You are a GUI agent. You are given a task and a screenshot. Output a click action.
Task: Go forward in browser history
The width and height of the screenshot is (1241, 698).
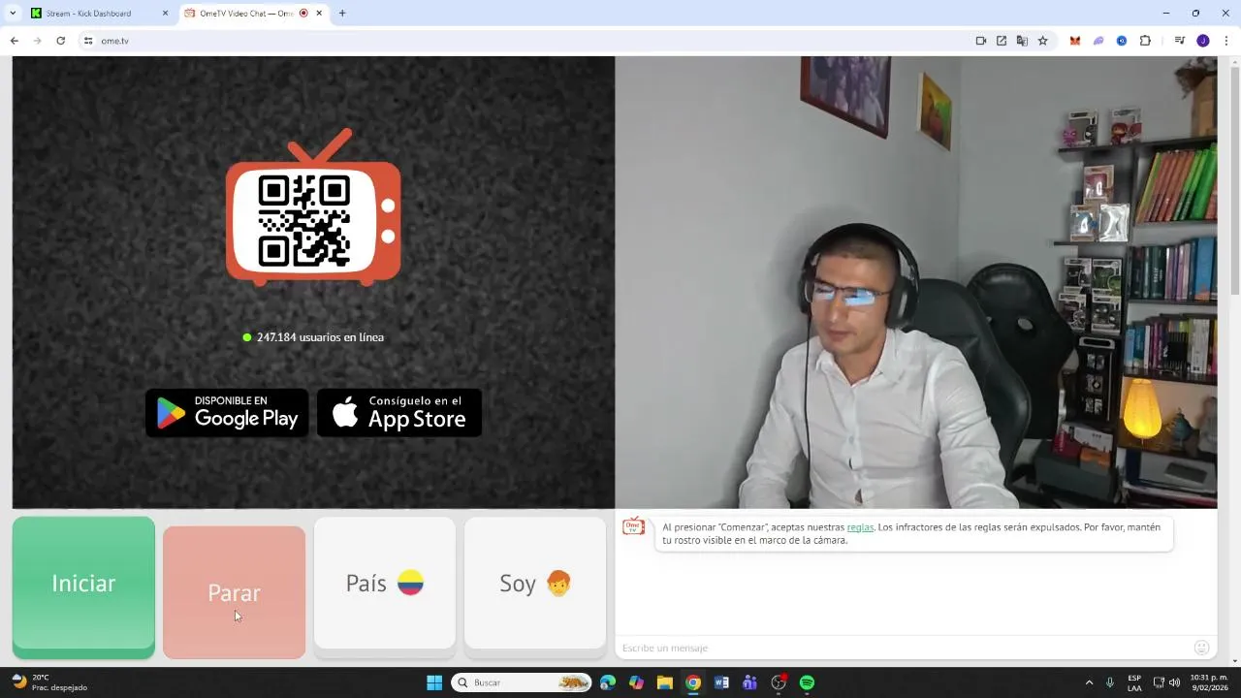coord(37,41)
